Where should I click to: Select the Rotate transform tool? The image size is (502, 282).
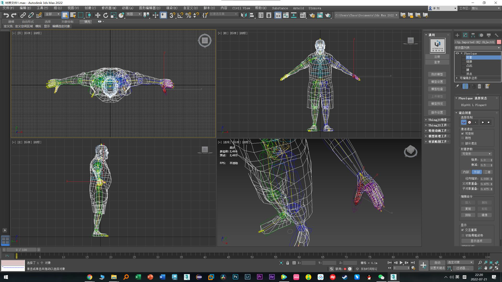105,15
